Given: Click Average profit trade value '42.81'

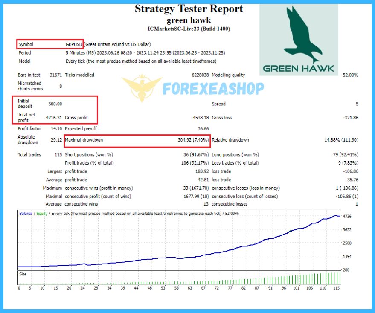Looking at the screenshot, I should click(x=203, y=180).
